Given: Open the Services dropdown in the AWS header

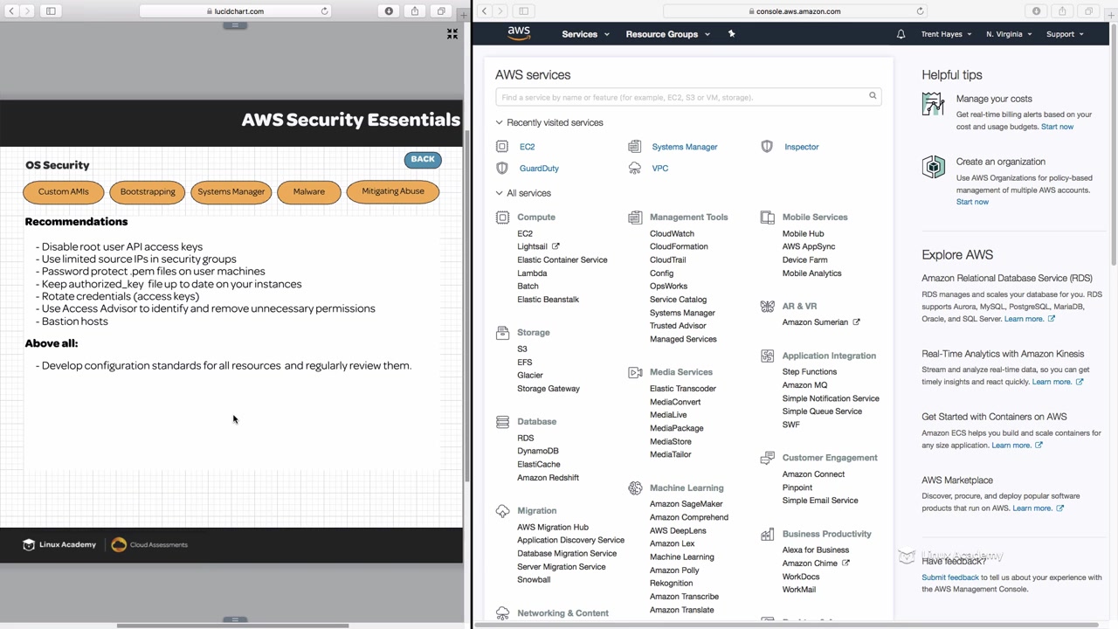Looking at the screenshot, I should pos(585,34).
